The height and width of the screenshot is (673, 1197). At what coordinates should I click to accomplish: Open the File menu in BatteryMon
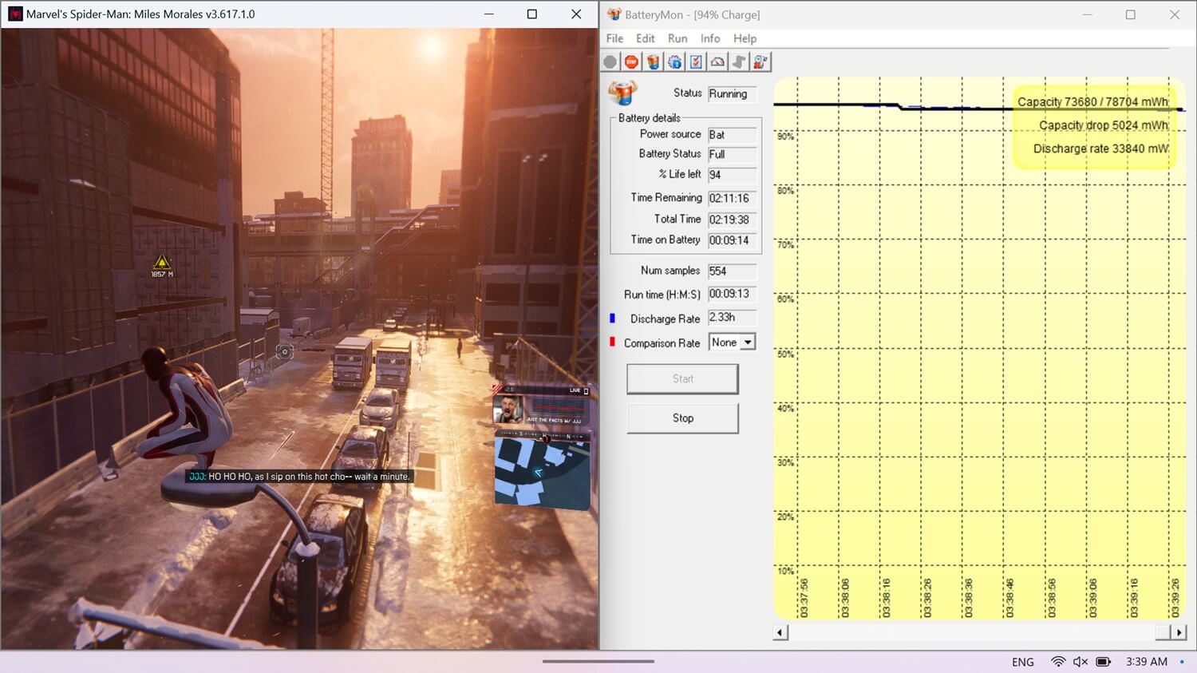pos(614,38)
